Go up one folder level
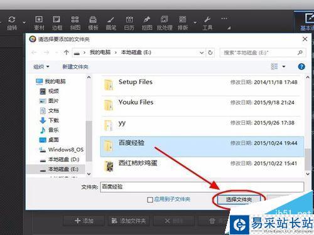Viewport: 314px width, 235px height. [x=66, y=53]
